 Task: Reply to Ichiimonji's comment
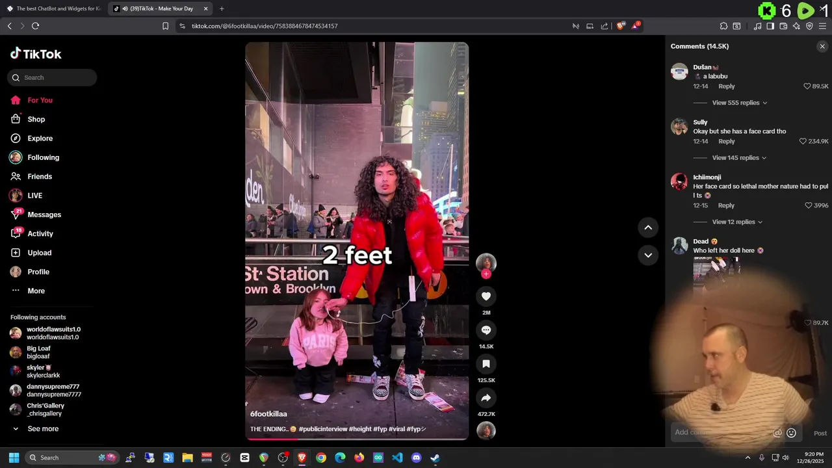point(726,205)
